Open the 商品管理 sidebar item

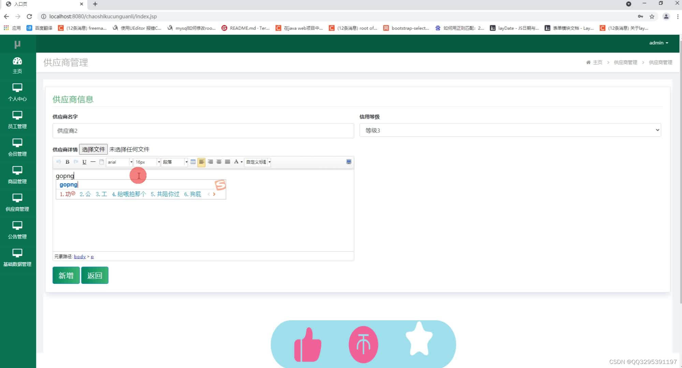(x=17, y=175)
